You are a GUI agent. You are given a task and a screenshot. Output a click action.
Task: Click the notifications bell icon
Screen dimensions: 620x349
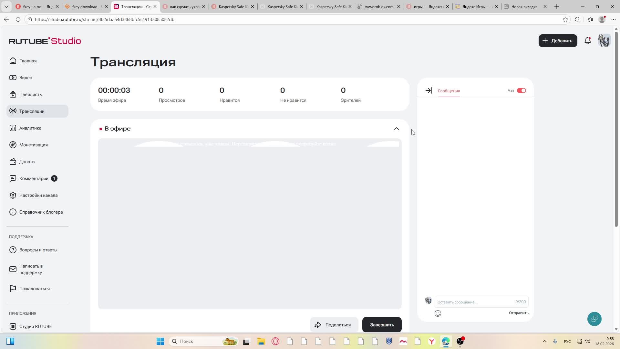pos(588,41)
